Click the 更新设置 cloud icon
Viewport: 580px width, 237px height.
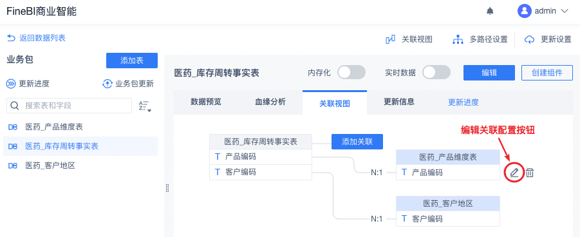point(529,40)
